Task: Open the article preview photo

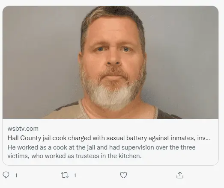Action: pos(111,62)
